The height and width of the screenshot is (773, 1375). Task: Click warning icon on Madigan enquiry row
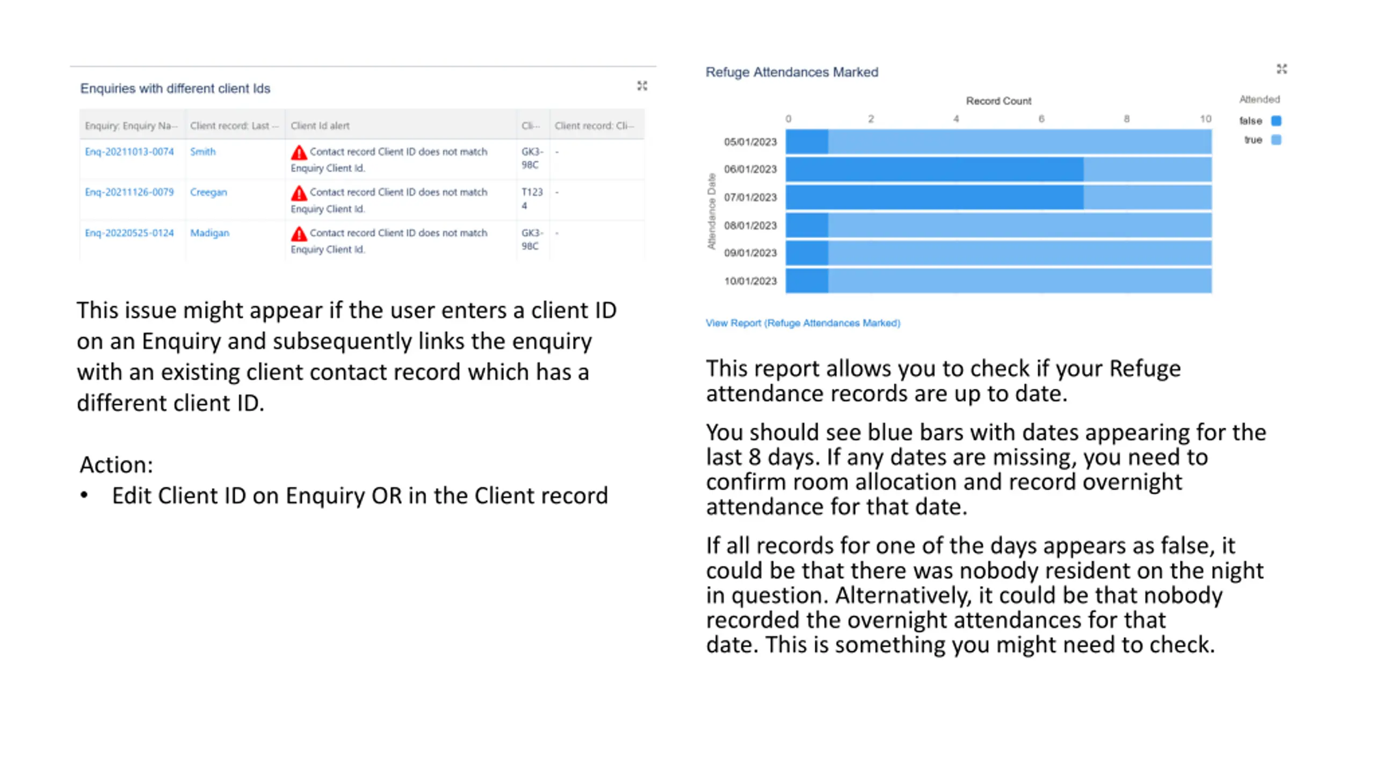point(299,234)
